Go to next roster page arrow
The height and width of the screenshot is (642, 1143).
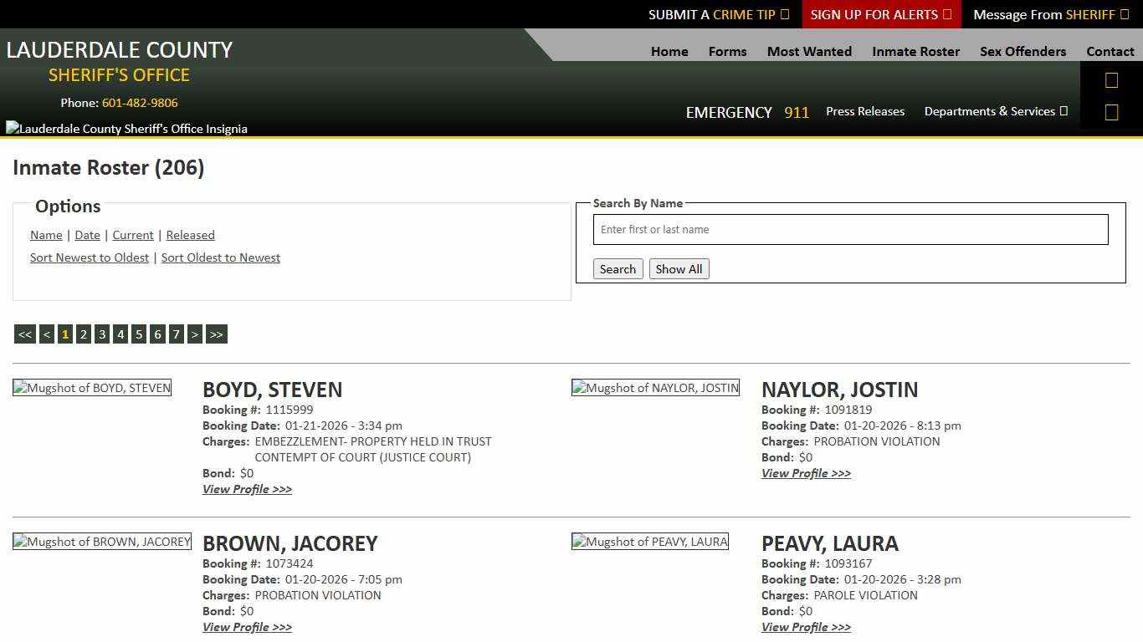point(195,334)
